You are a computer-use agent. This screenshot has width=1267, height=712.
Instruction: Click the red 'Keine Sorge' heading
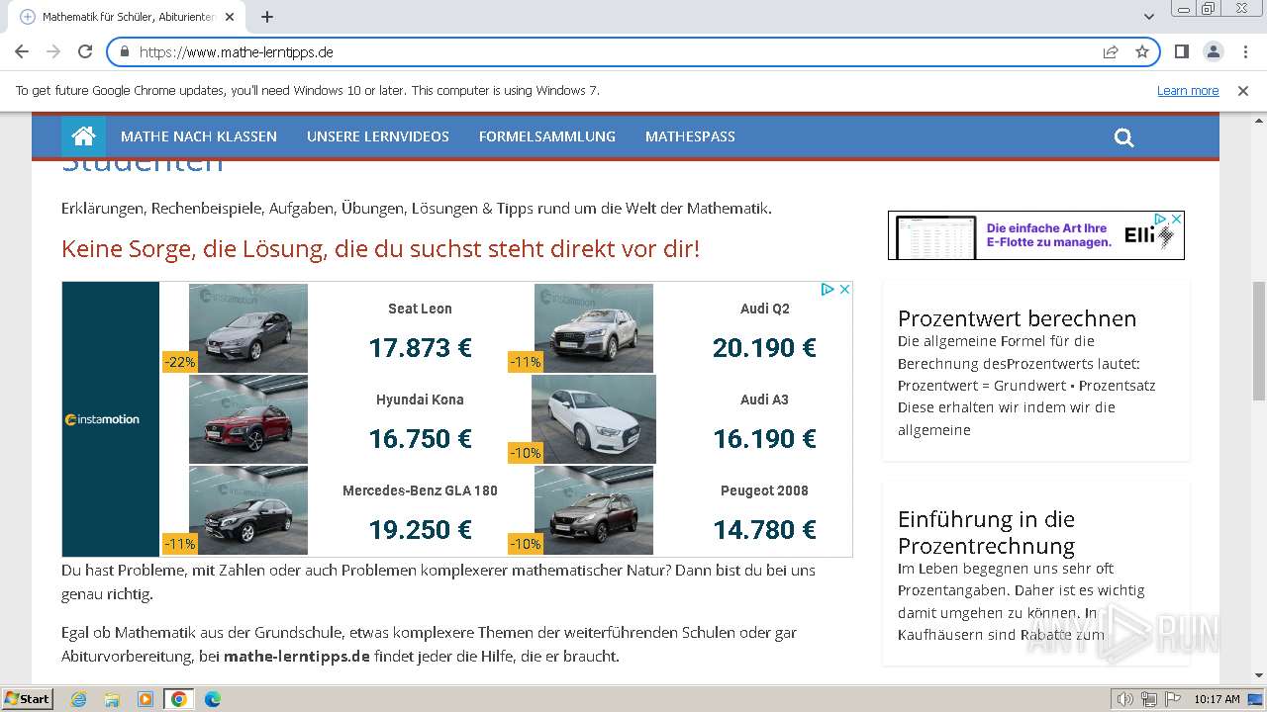(x=380, y=248)
